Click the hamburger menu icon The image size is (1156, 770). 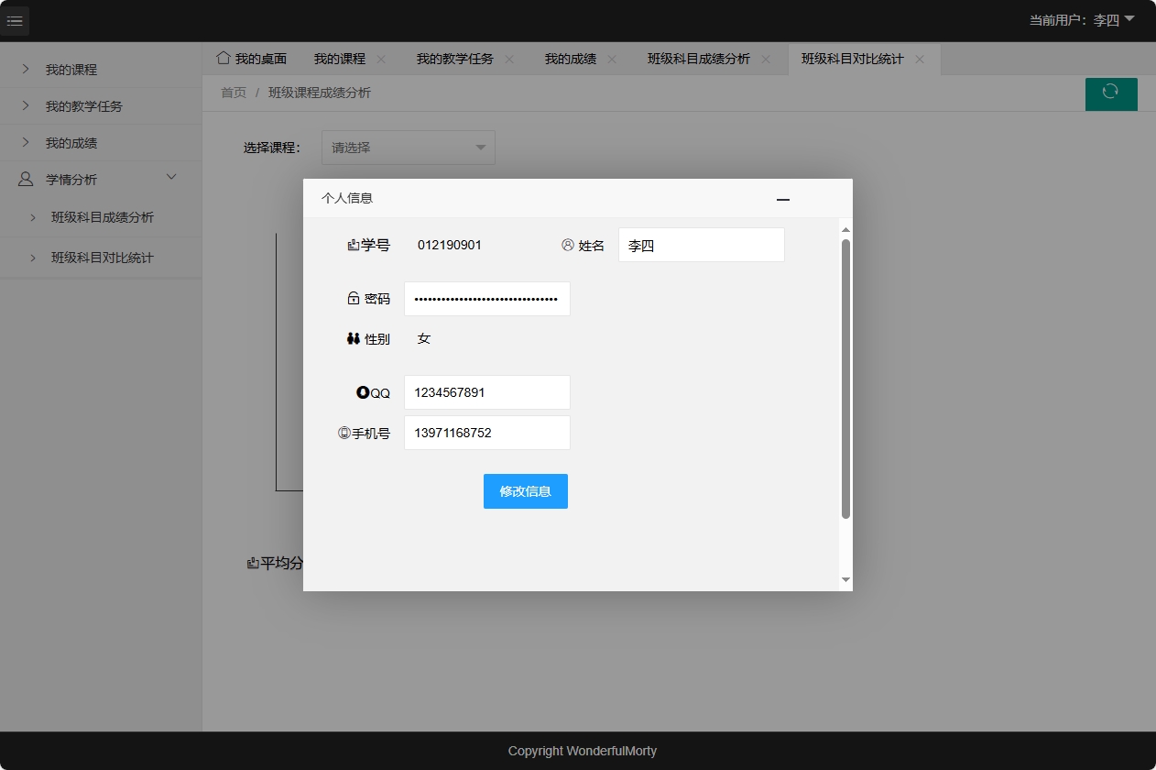(x=15, y=20)
